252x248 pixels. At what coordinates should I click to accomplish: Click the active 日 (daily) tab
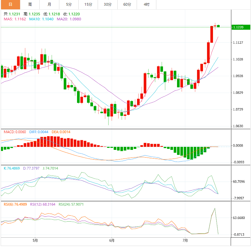10,4
